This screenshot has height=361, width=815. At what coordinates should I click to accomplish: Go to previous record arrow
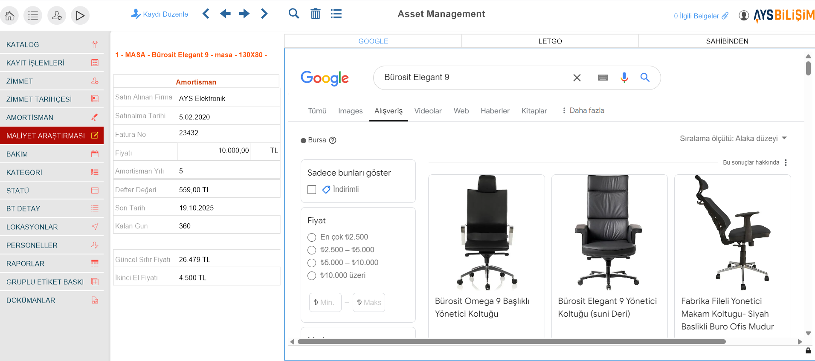[x=225, y=14]
